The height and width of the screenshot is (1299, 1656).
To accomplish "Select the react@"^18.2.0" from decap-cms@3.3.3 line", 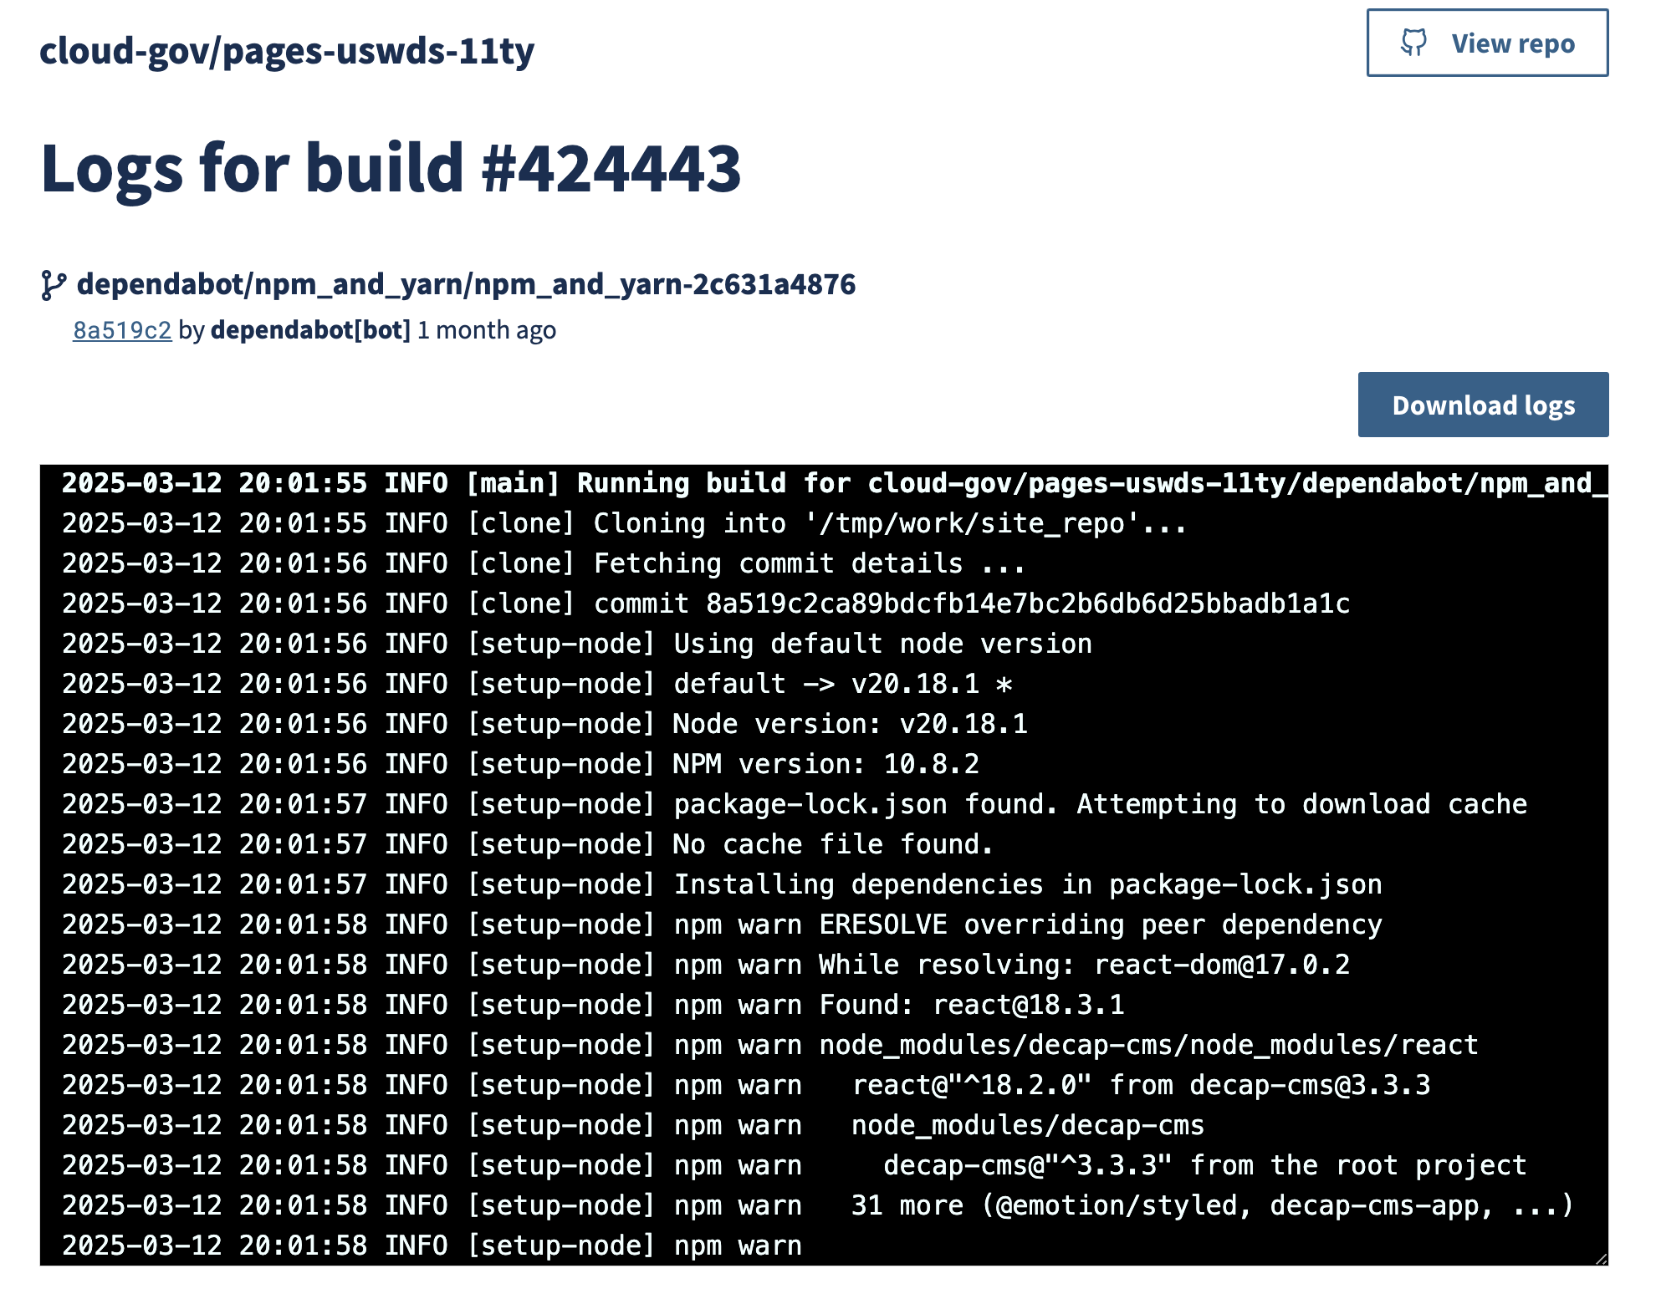I will click(746, 1085).
